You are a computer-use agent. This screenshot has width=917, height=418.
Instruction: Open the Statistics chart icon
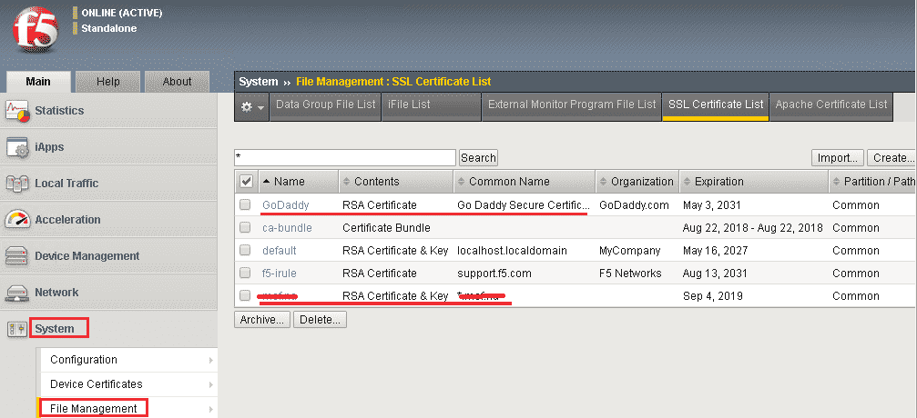point(17,110)
